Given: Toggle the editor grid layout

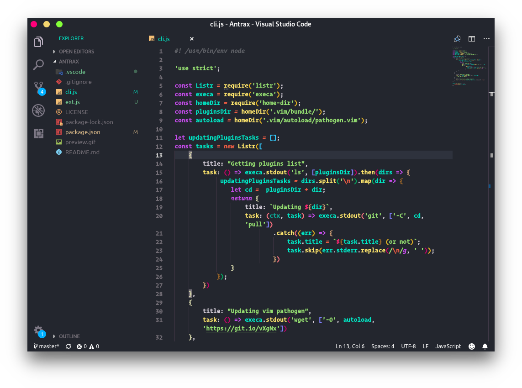Looking at the screenshot, I should [471, 39].
